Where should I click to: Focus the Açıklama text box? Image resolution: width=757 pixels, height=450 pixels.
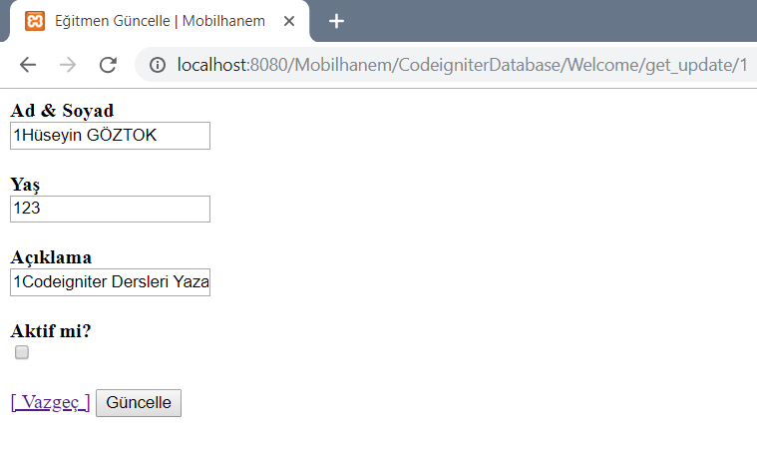click(x=110, y=282)
